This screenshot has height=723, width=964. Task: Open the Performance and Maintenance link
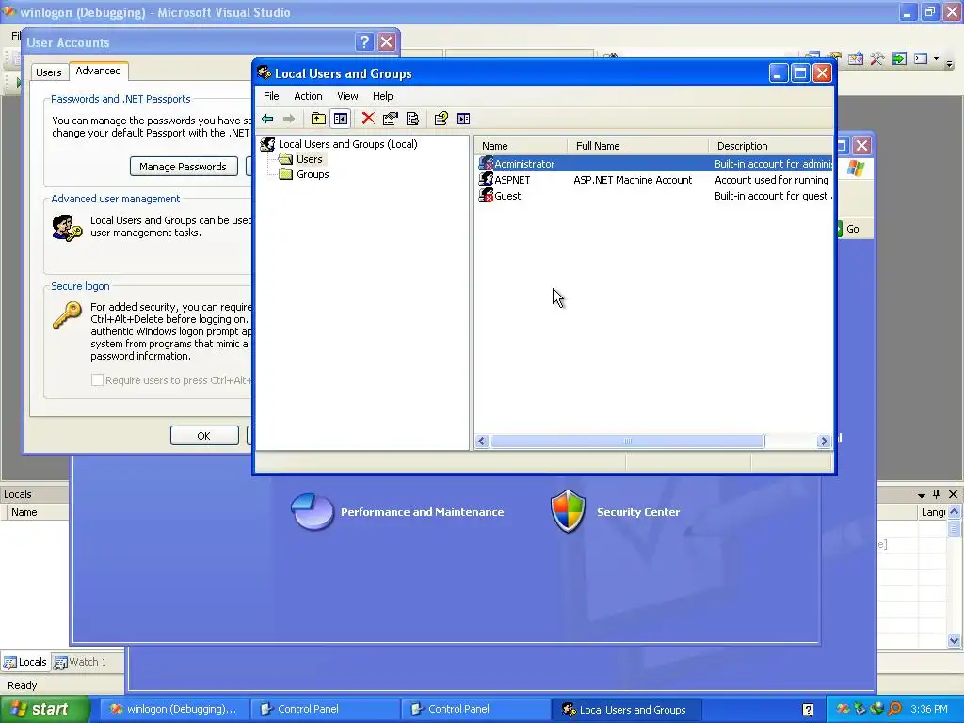(x=423, y=512)
